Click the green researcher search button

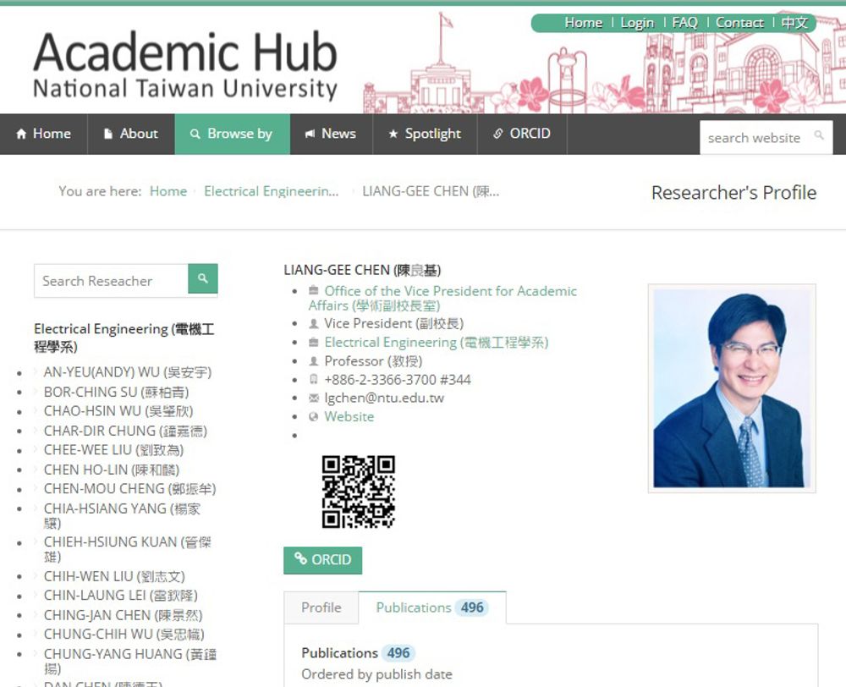(x=203, y=278)
